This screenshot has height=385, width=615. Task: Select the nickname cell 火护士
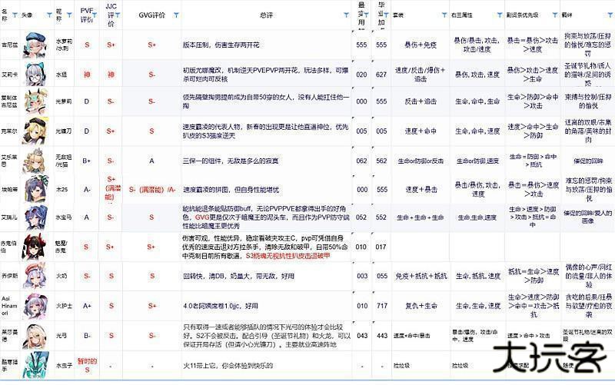pos(63,306)
